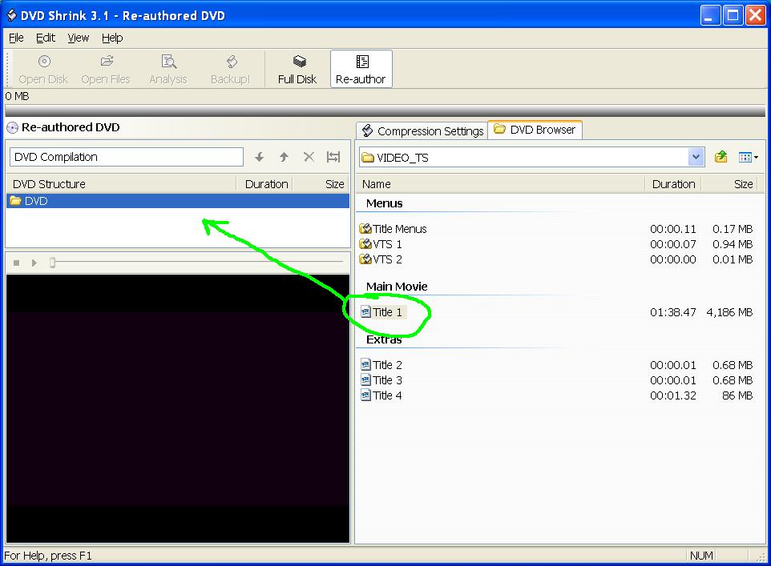
Task: Maximize the DVD Shrink window
Action: coord(733,15)
